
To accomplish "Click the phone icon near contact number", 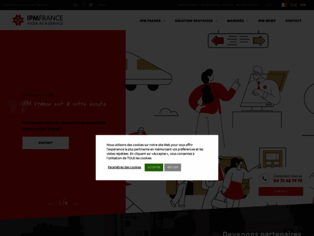I will point(264,178).
